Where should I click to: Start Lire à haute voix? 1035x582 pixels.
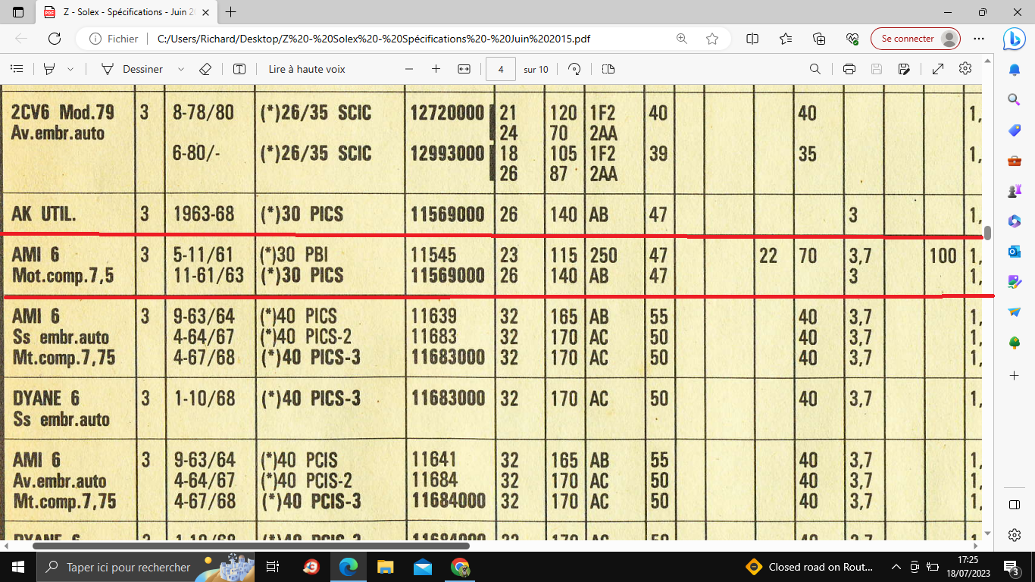306,69
